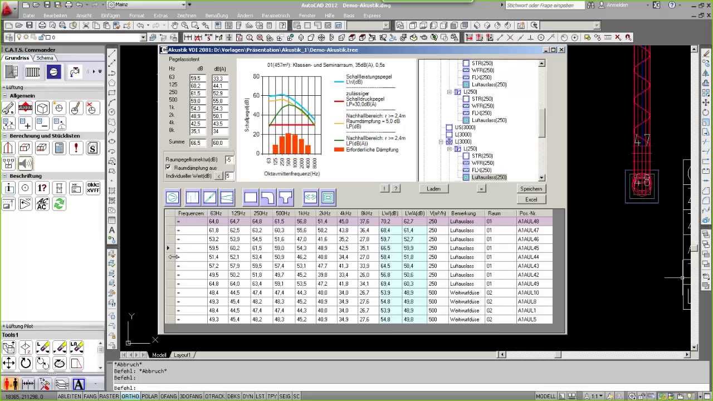Click the round duct icon in Akustik dialog
The height and width of the screenshot is (401, 713).
[173, 197]
